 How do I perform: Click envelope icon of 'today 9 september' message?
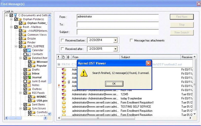(64, 98)
